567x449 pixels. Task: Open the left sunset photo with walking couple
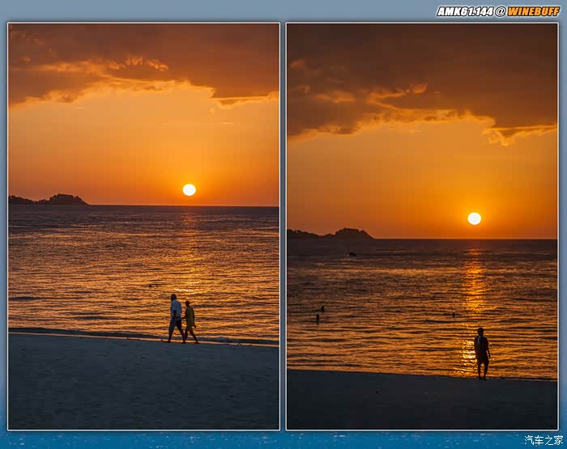pos(143,227)
